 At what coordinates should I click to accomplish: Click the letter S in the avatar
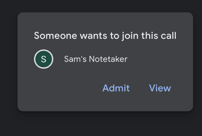44,59
